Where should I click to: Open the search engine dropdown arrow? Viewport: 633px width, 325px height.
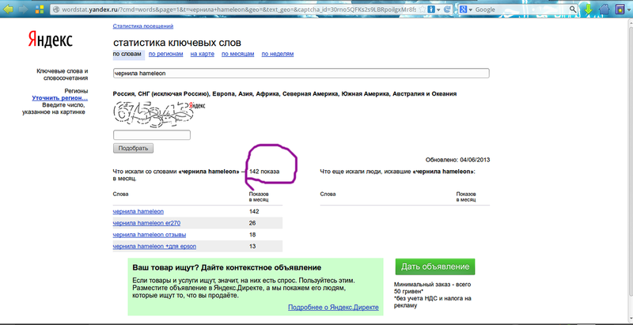tap(470, 9)
